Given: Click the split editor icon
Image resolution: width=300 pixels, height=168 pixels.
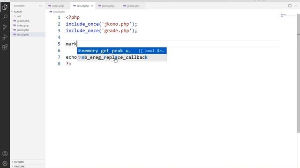Looking at the screenshot, I should coord(290,6).
